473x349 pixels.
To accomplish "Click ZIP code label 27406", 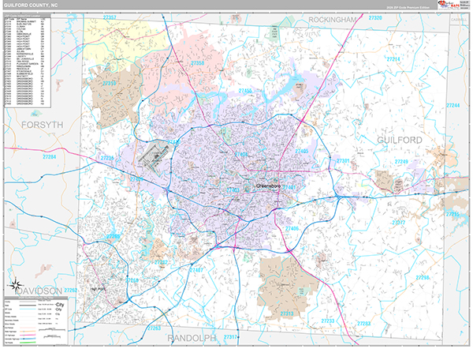I will click(292, 228).
